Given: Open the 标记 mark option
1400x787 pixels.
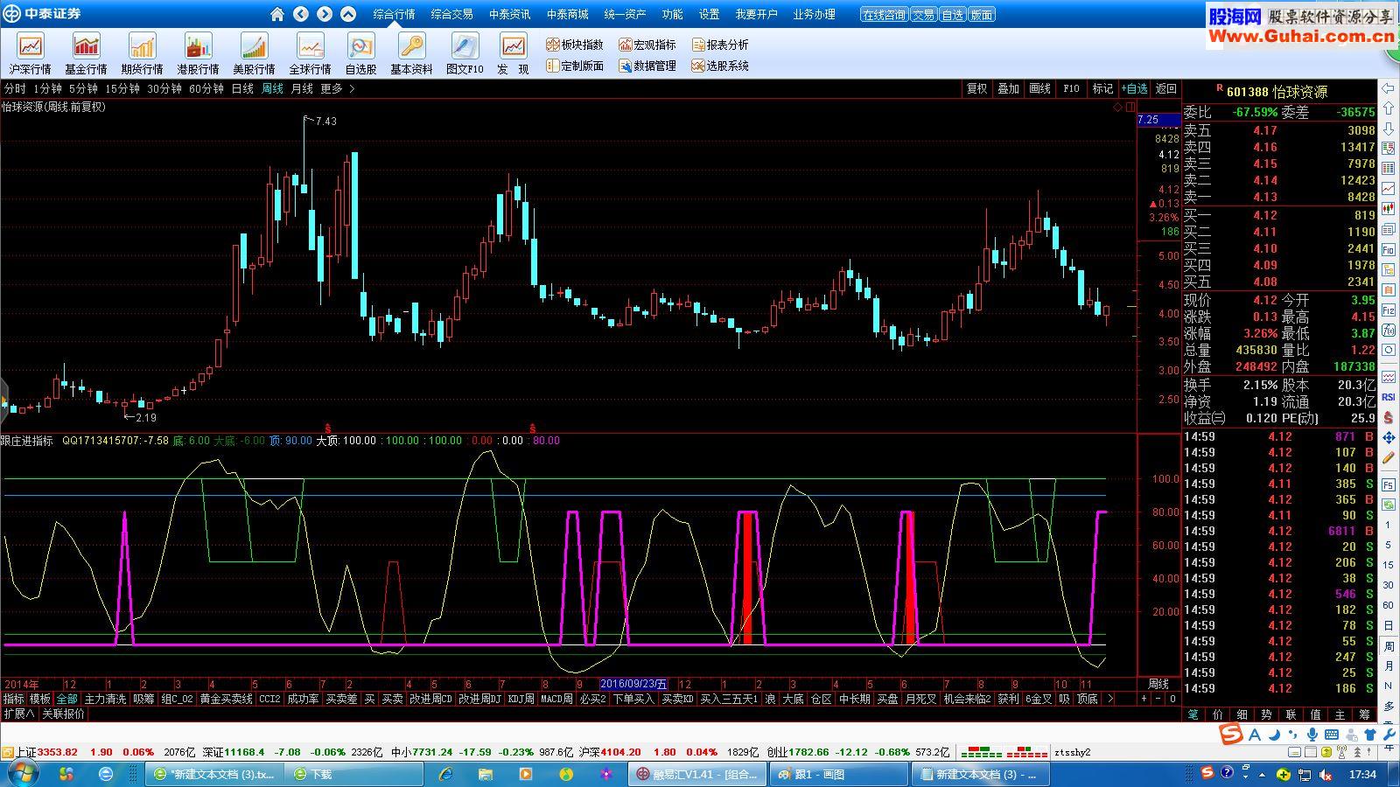Looking at the screenshot, I should coord(1102,88).
